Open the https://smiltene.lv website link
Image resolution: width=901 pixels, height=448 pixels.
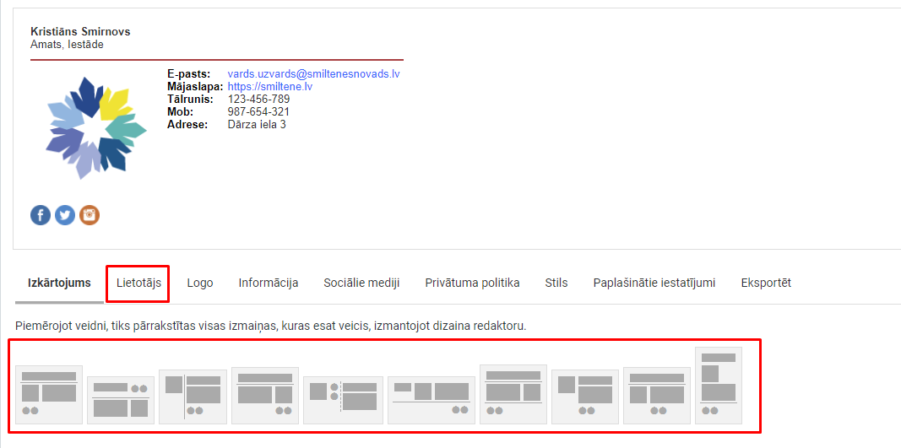click(x=270, y=87)
